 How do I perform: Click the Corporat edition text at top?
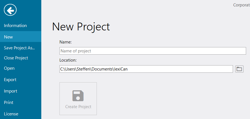241,5
